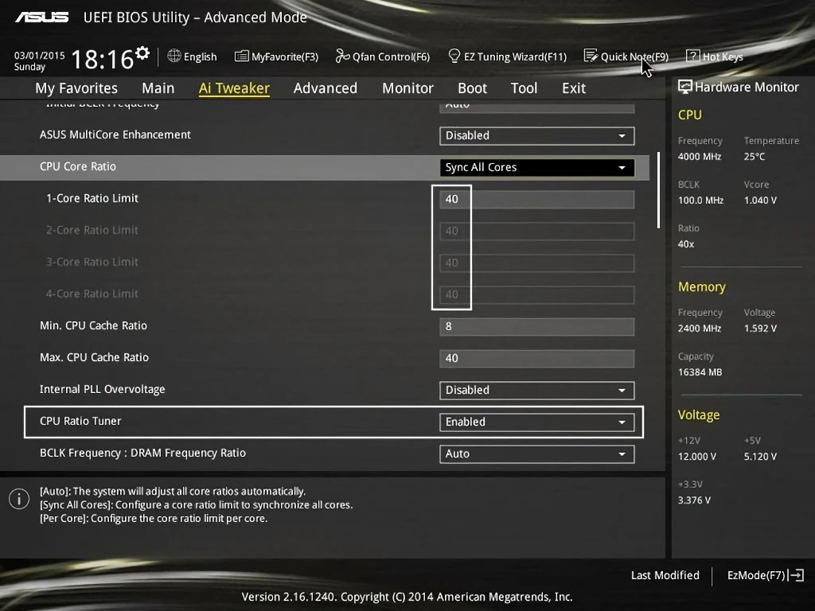The image size is (815, 611).
Task: Click the +5V 5.120 V reading
Action: [760, 456]
